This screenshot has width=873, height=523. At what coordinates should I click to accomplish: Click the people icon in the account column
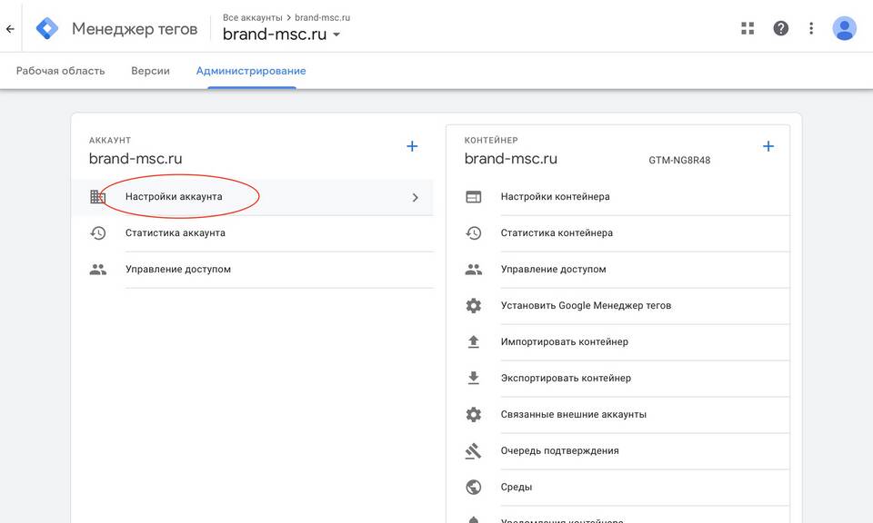point(98,270)
